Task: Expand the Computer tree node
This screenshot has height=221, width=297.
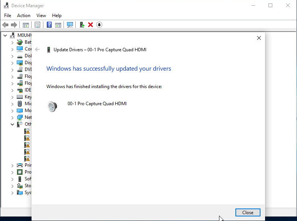Action: (12, 49)
